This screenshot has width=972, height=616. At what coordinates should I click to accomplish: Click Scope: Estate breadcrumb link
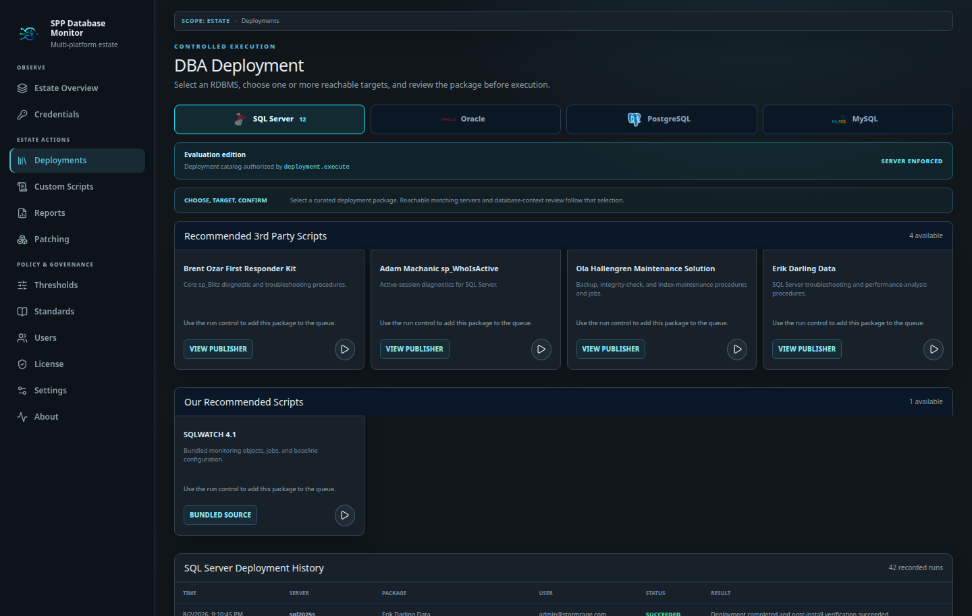pos(206,21)
